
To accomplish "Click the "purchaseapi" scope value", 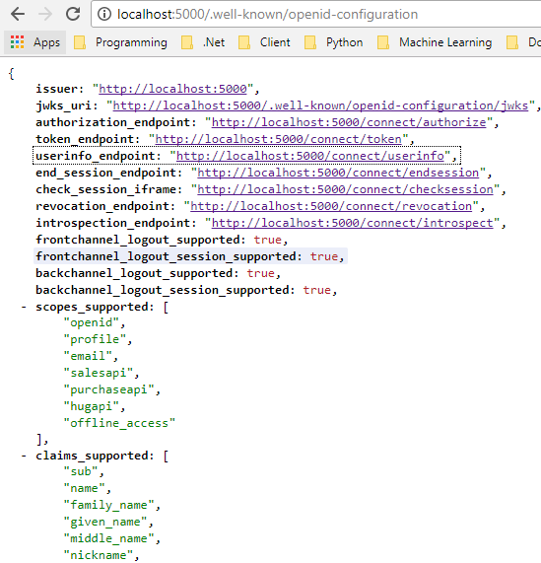I will (x=108, y=389).
